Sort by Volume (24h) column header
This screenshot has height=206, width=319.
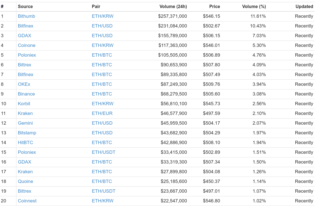[173, 6]
